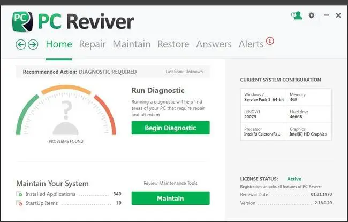The image size is (348, 222).
Task: Close the PC Reviver window
Action: (338, 15)
